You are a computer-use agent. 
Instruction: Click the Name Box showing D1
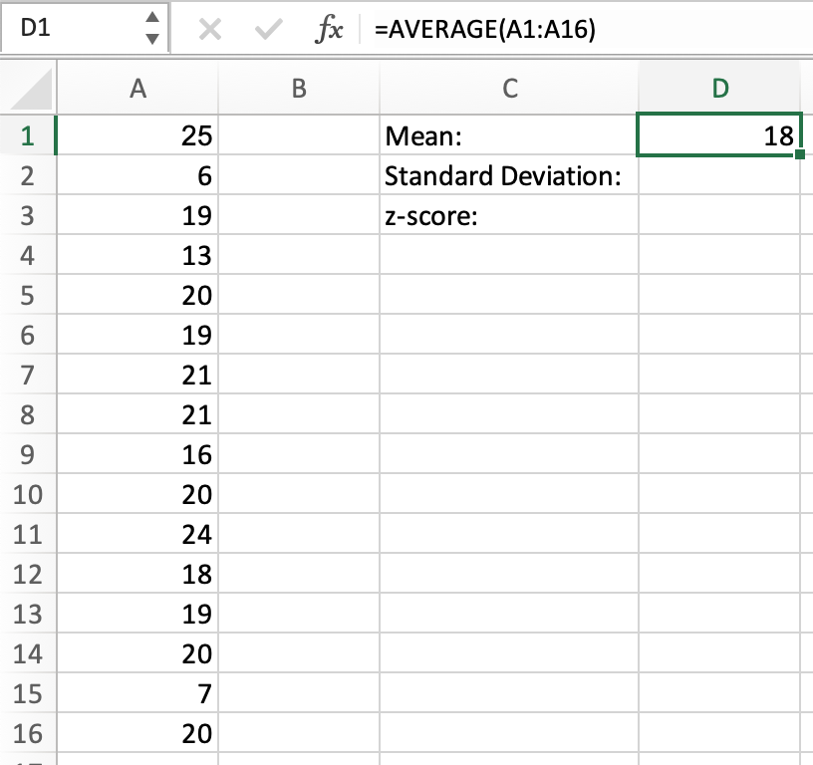click(x=70, y=29)
